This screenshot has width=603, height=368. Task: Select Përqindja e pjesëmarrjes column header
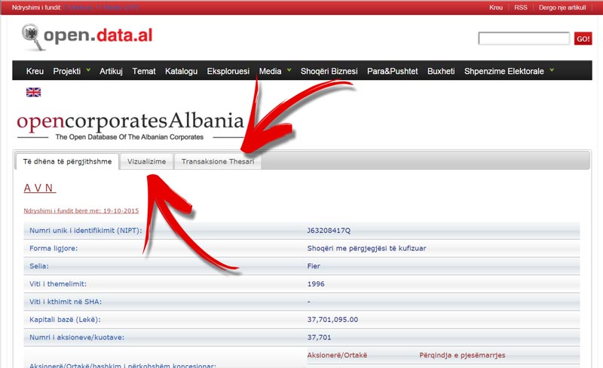[x=462, y=355]
